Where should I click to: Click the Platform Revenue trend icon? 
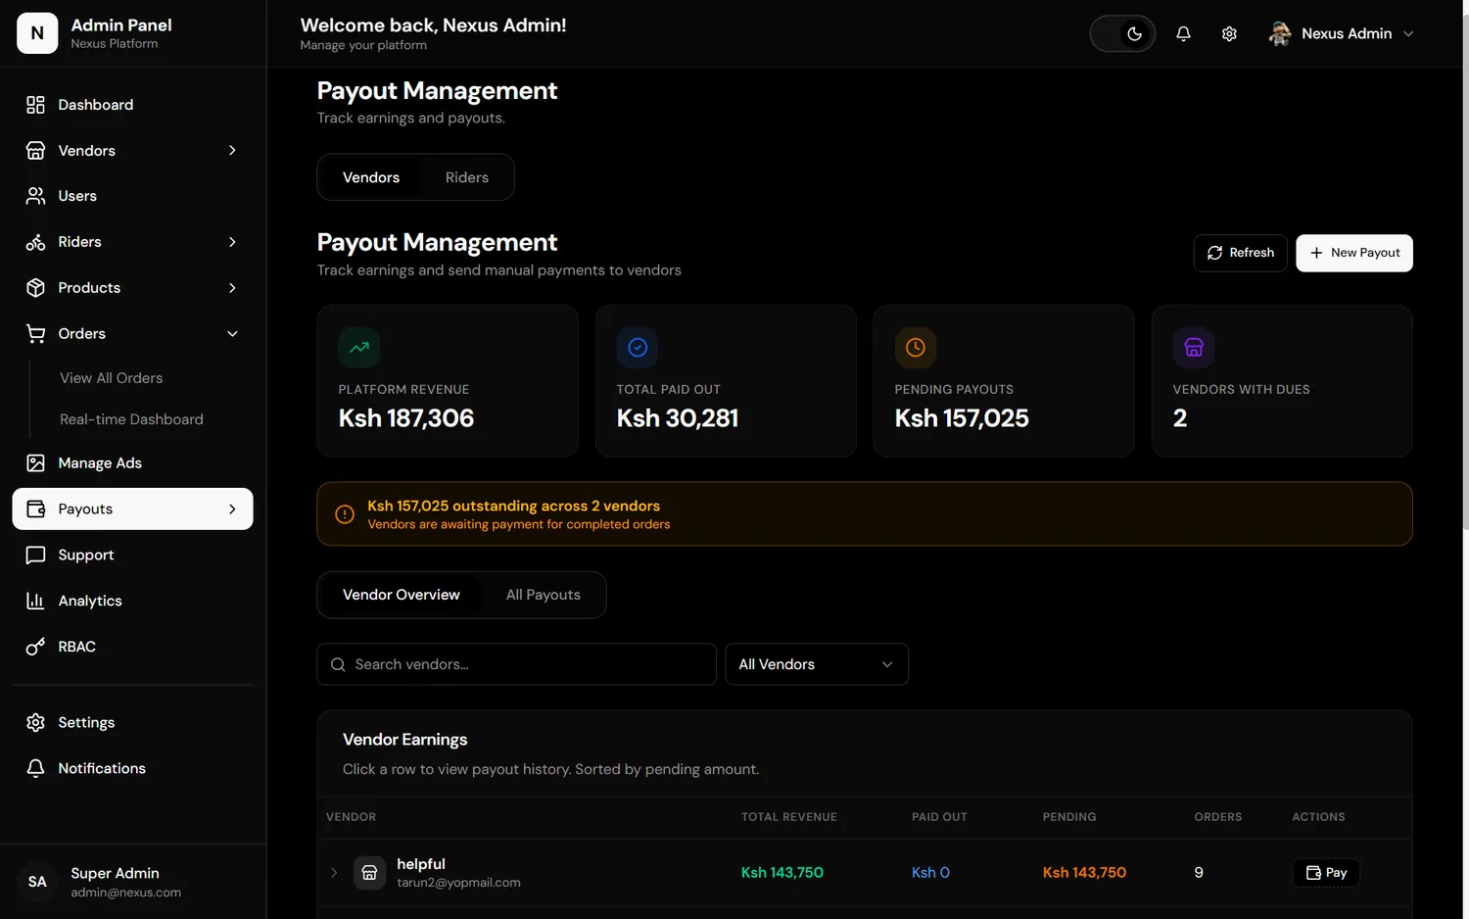(x=359, y=347)
